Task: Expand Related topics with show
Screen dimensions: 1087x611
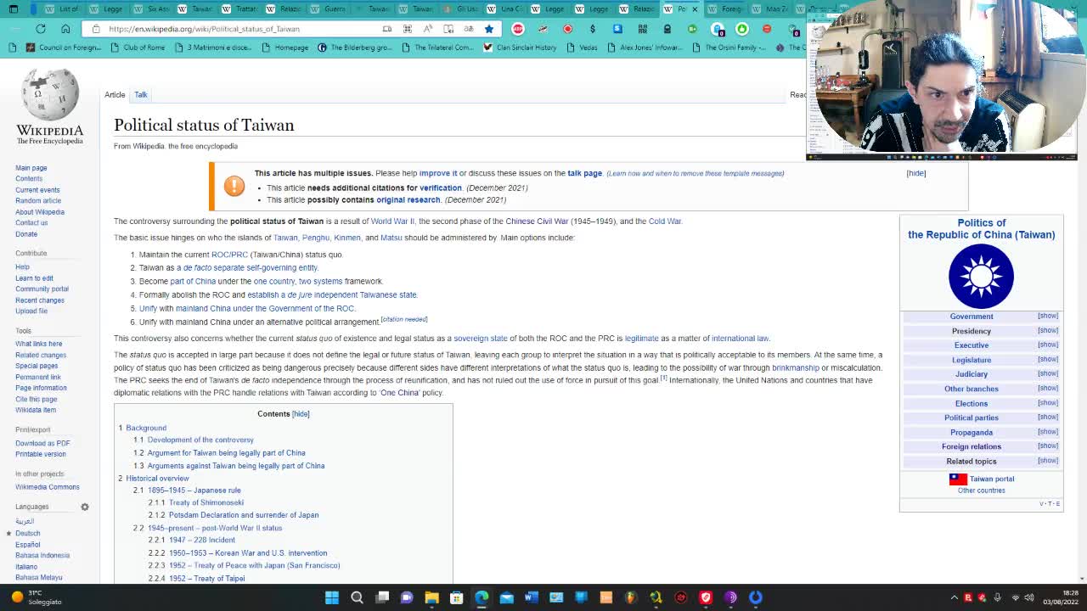Action: pos(1047,461)
